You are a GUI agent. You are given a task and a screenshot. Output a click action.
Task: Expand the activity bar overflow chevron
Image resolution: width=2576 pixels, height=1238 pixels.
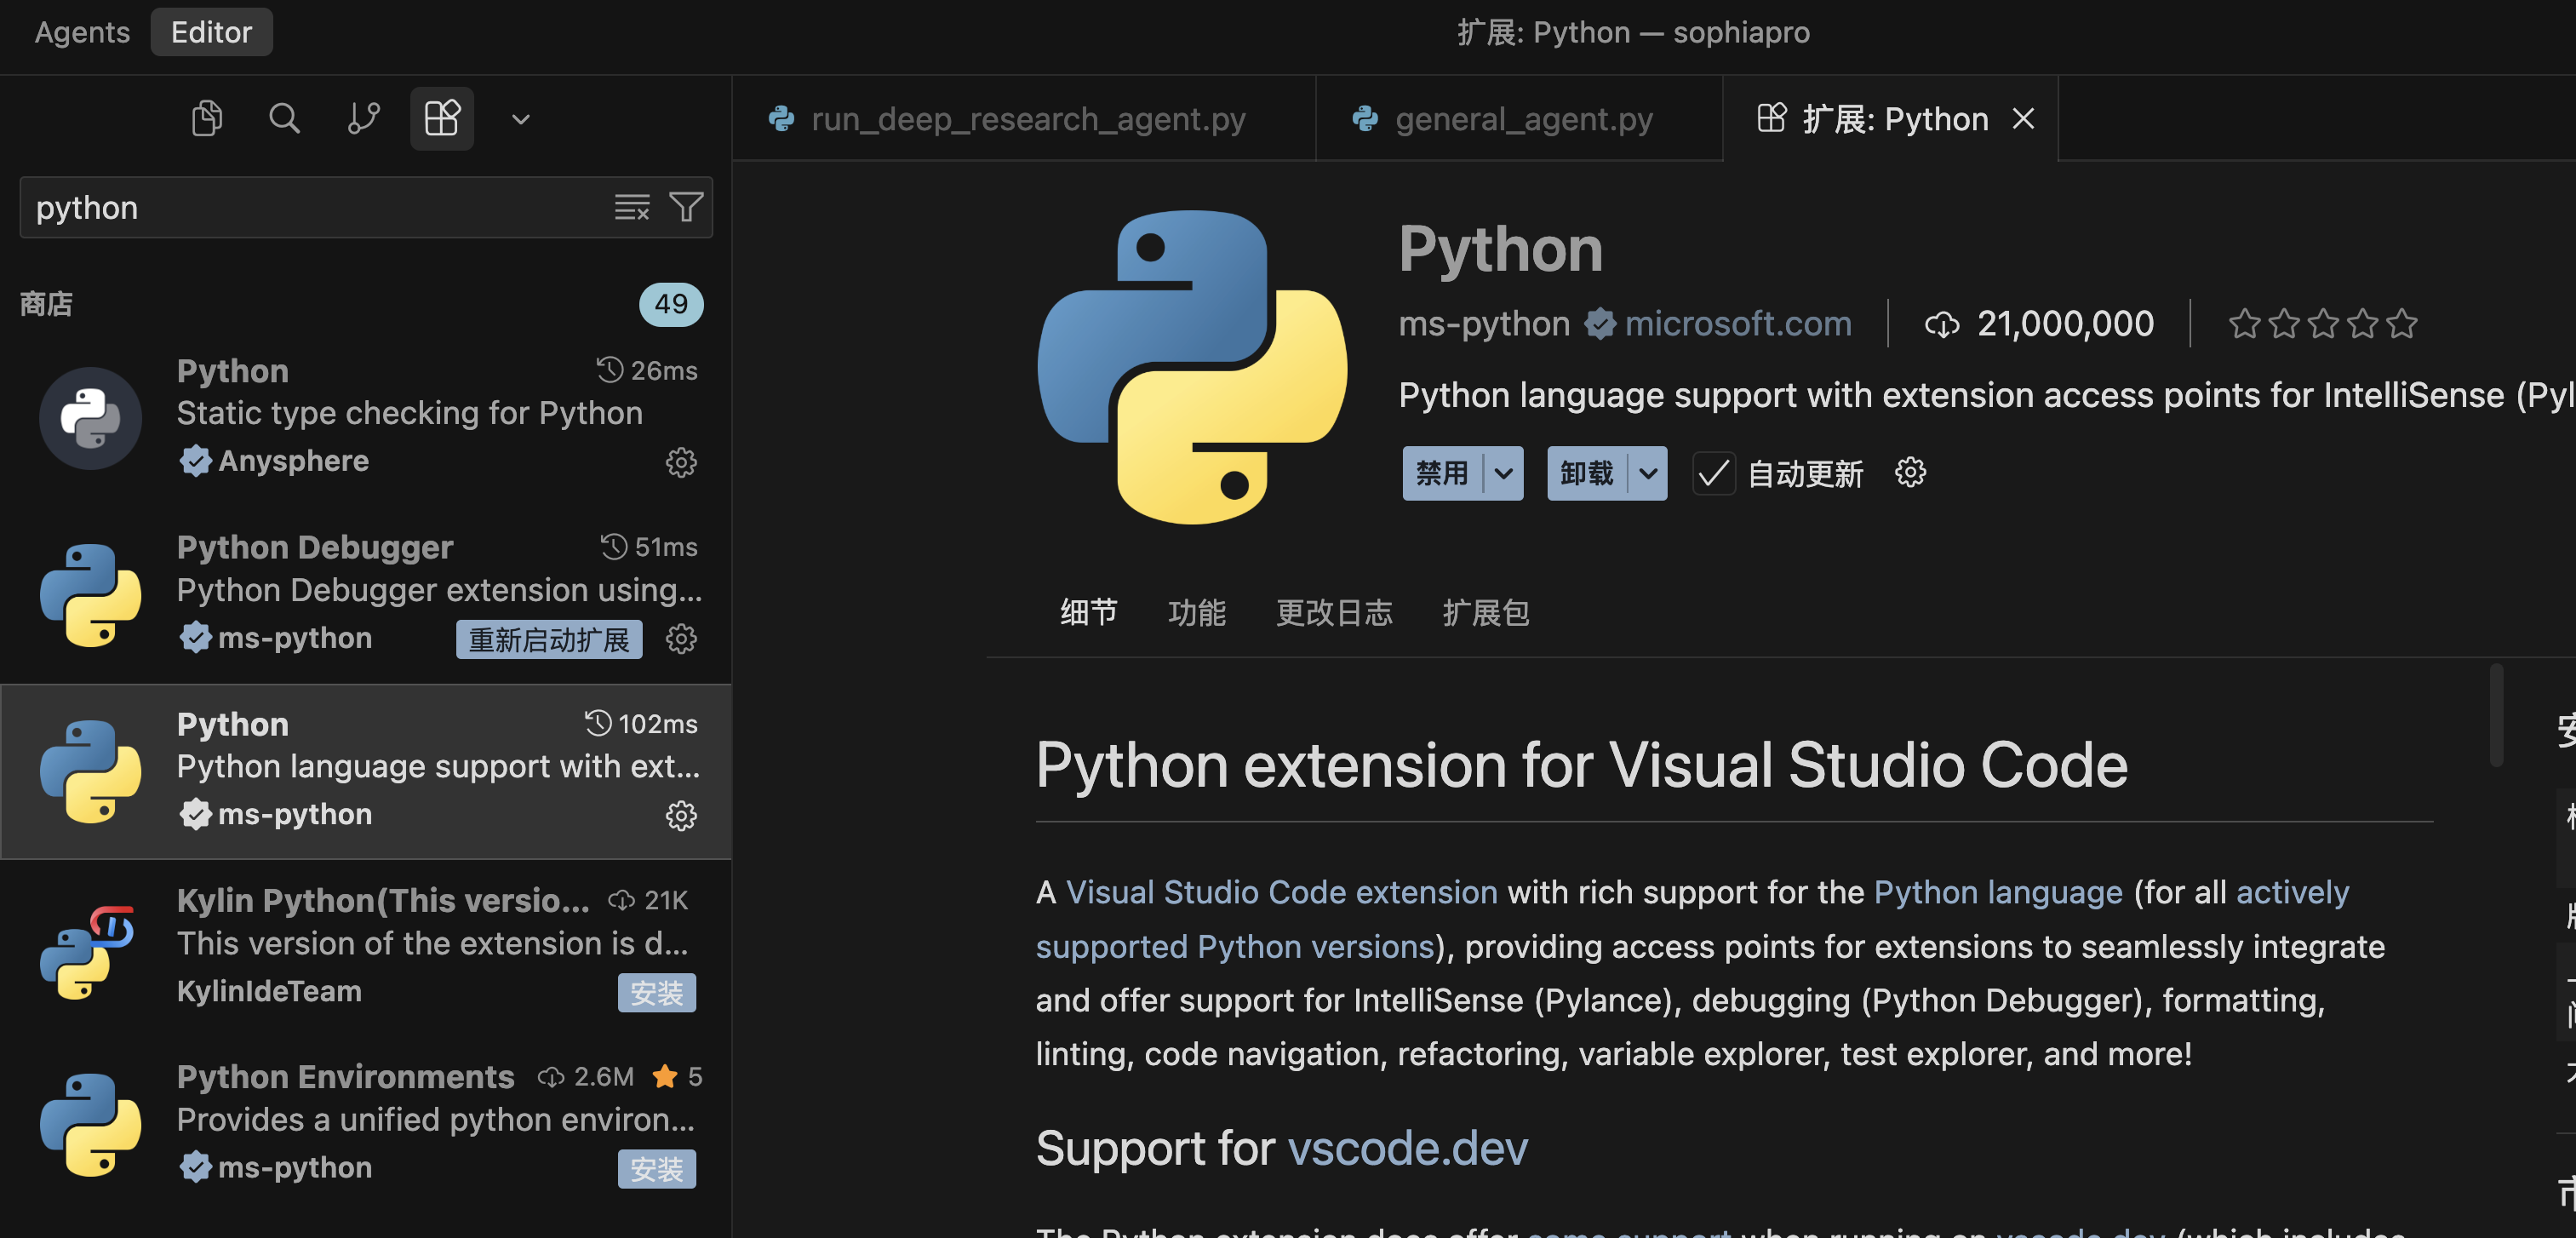point(521,120)
